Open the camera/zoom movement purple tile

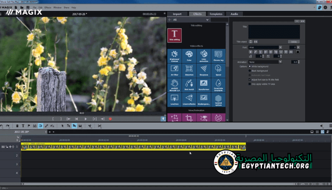pyautogui.click(x=204, y=118)
